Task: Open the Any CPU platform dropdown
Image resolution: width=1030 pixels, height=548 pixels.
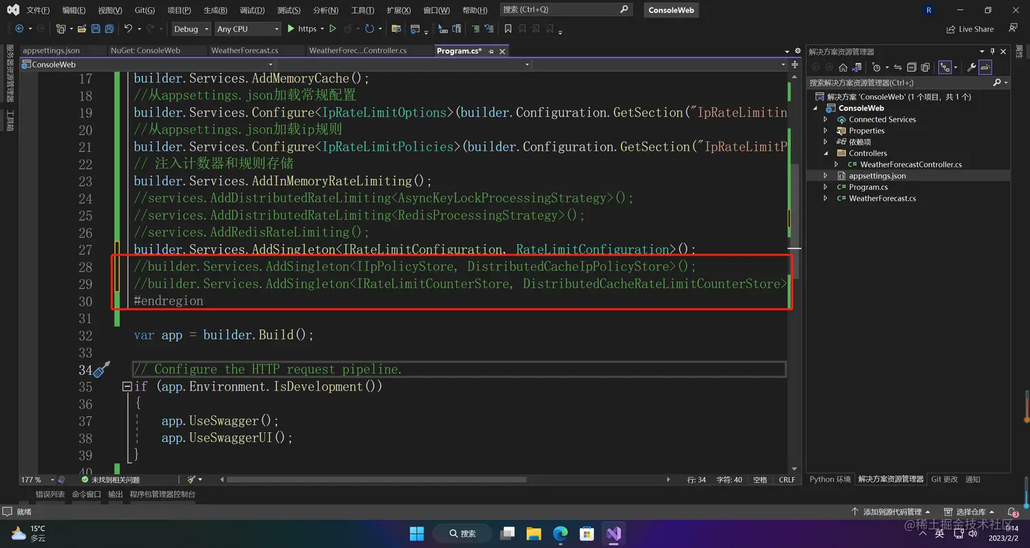Action: pyautogui.click(x=248, y=29)
